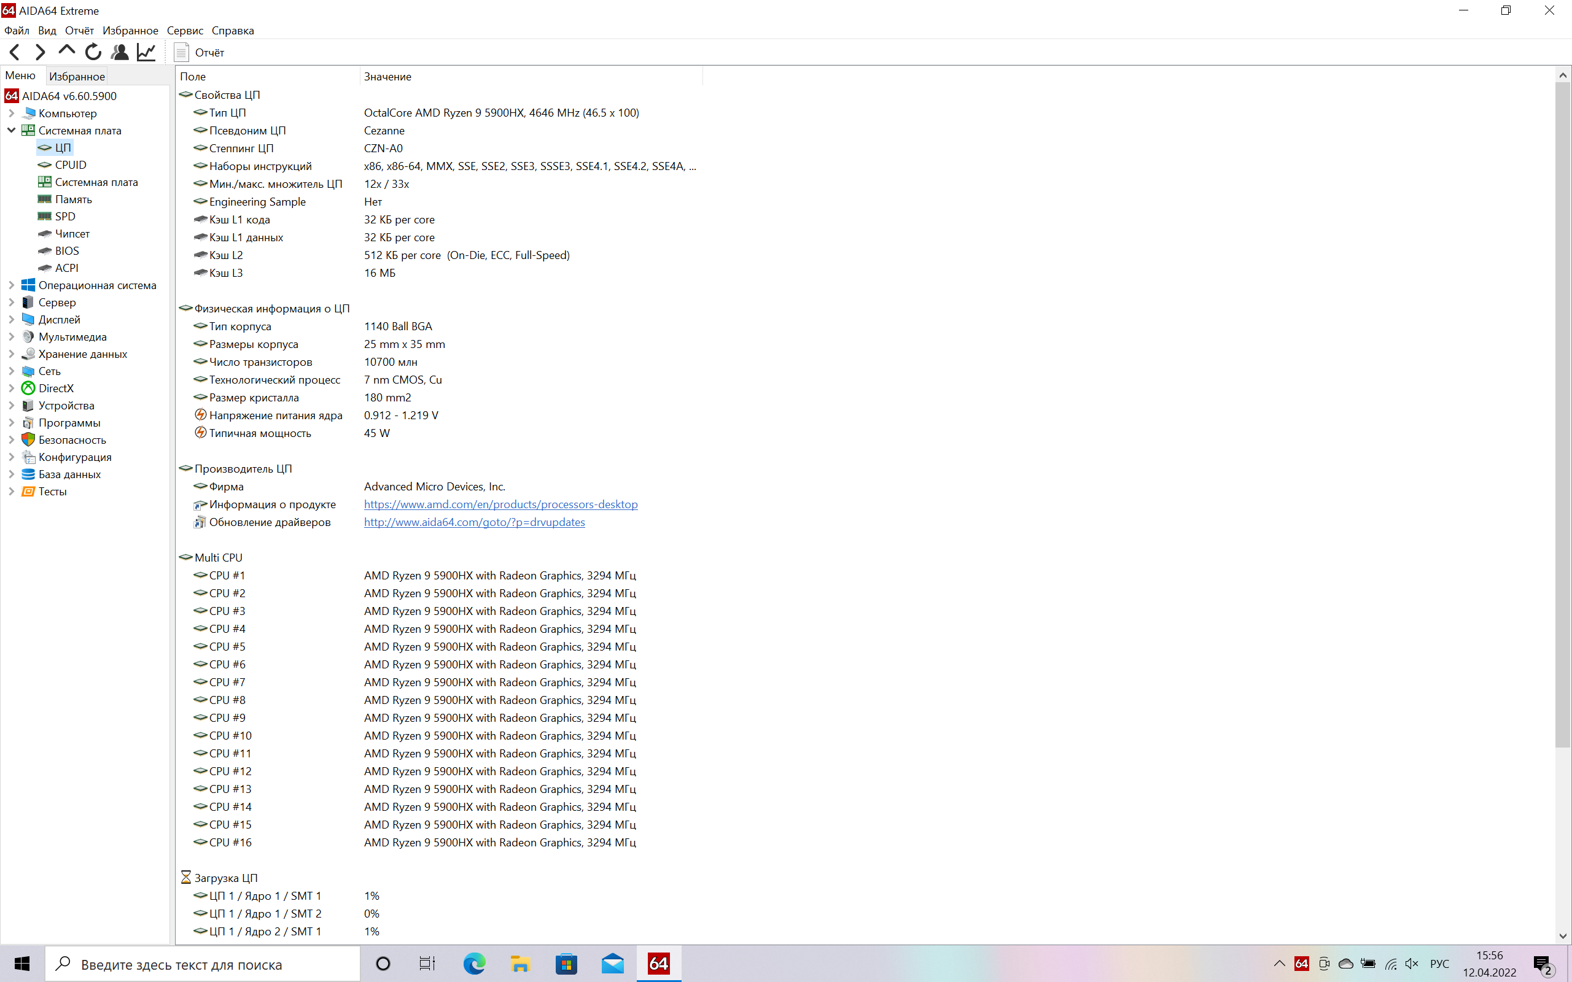The height and width of the screenshot is (982, 1572).
Task: Click the Отчёт report button
Action: tap(200, 53)
